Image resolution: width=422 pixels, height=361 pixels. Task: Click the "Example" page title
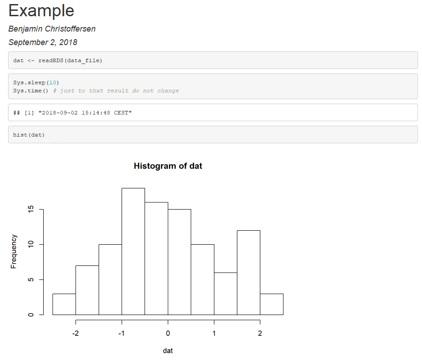pos(41,10)
